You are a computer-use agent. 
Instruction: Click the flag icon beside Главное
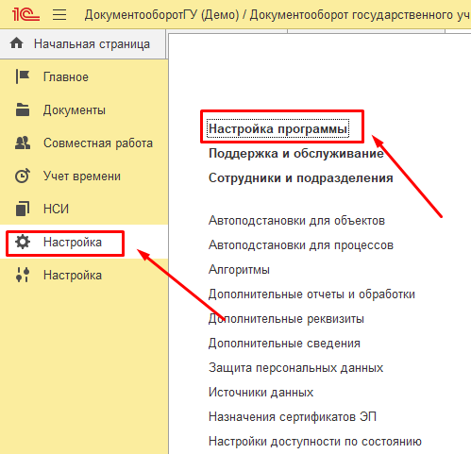pyautogui.click(x=23, y=76)
